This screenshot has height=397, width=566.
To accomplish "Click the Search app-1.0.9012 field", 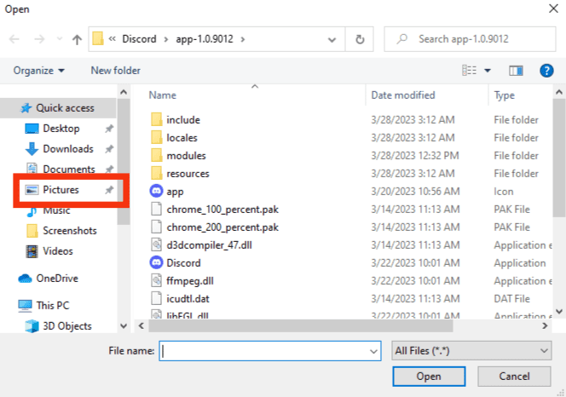I will (x=470, y=39).
